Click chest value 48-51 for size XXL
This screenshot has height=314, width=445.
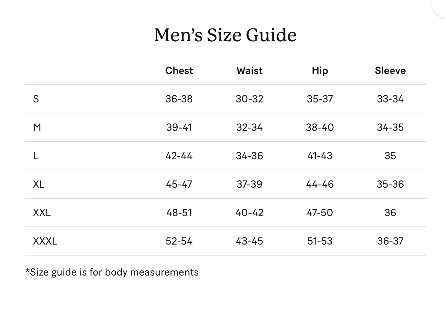[179, 213]
